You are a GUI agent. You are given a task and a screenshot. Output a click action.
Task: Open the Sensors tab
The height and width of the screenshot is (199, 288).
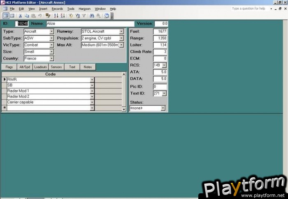pyautogui.click(x=56, y=67)
